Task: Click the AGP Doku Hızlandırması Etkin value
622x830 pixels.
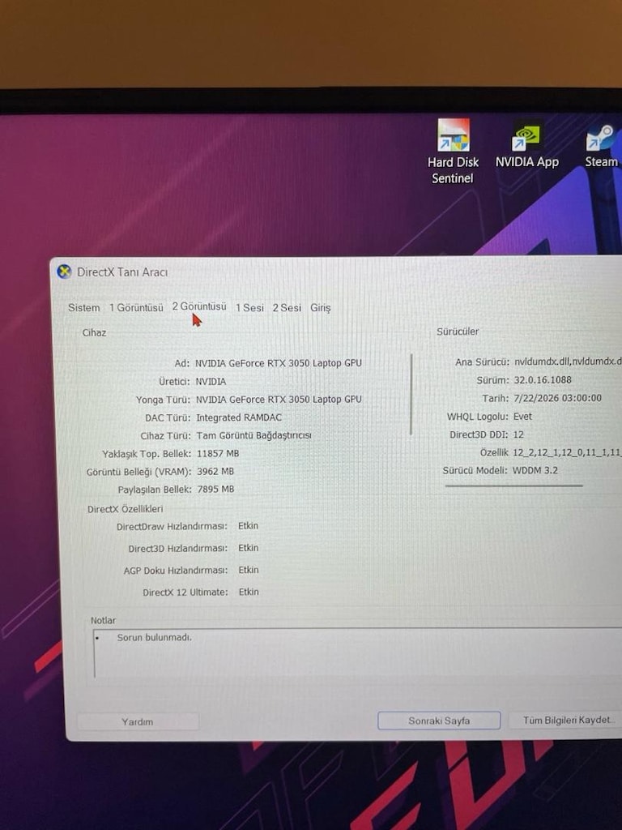Action: 249,570
